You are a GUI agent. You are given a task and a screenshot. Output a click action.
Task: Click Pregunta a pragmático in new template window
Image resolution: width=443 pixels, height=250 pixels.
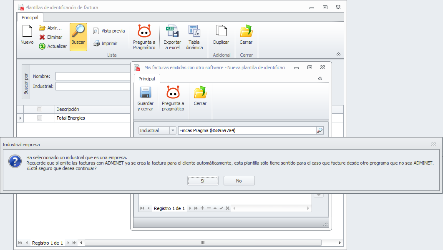tap(173, 98)
